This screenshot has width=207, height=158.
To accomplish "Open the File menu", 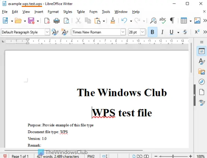I will tap(4, 12).
